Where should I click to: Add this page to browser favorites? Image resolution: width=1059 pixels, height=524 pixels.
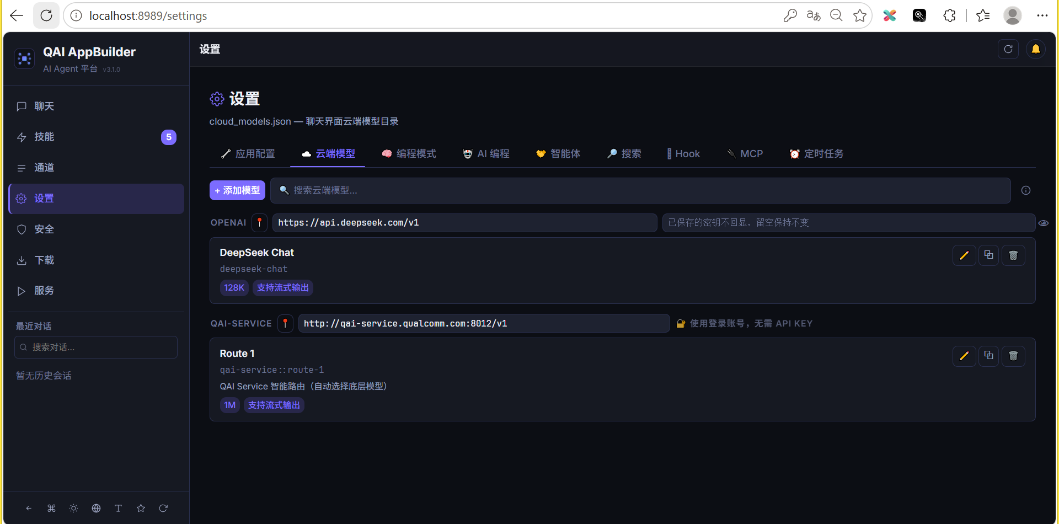(859, 15)
